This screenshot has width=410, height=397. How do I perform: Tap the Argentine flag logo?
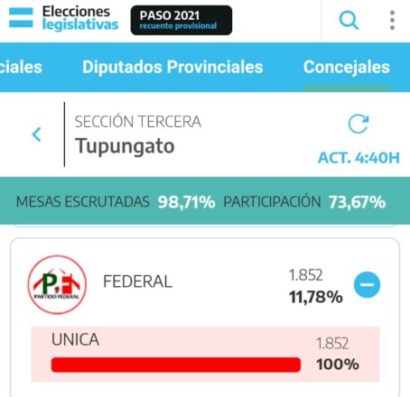(21, 18)
